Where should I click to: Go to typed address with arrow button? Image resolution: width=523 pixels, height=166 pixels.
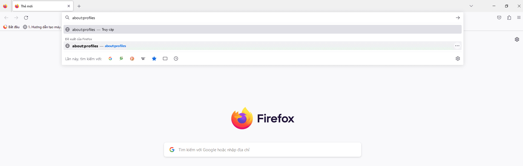pos(458,18)
